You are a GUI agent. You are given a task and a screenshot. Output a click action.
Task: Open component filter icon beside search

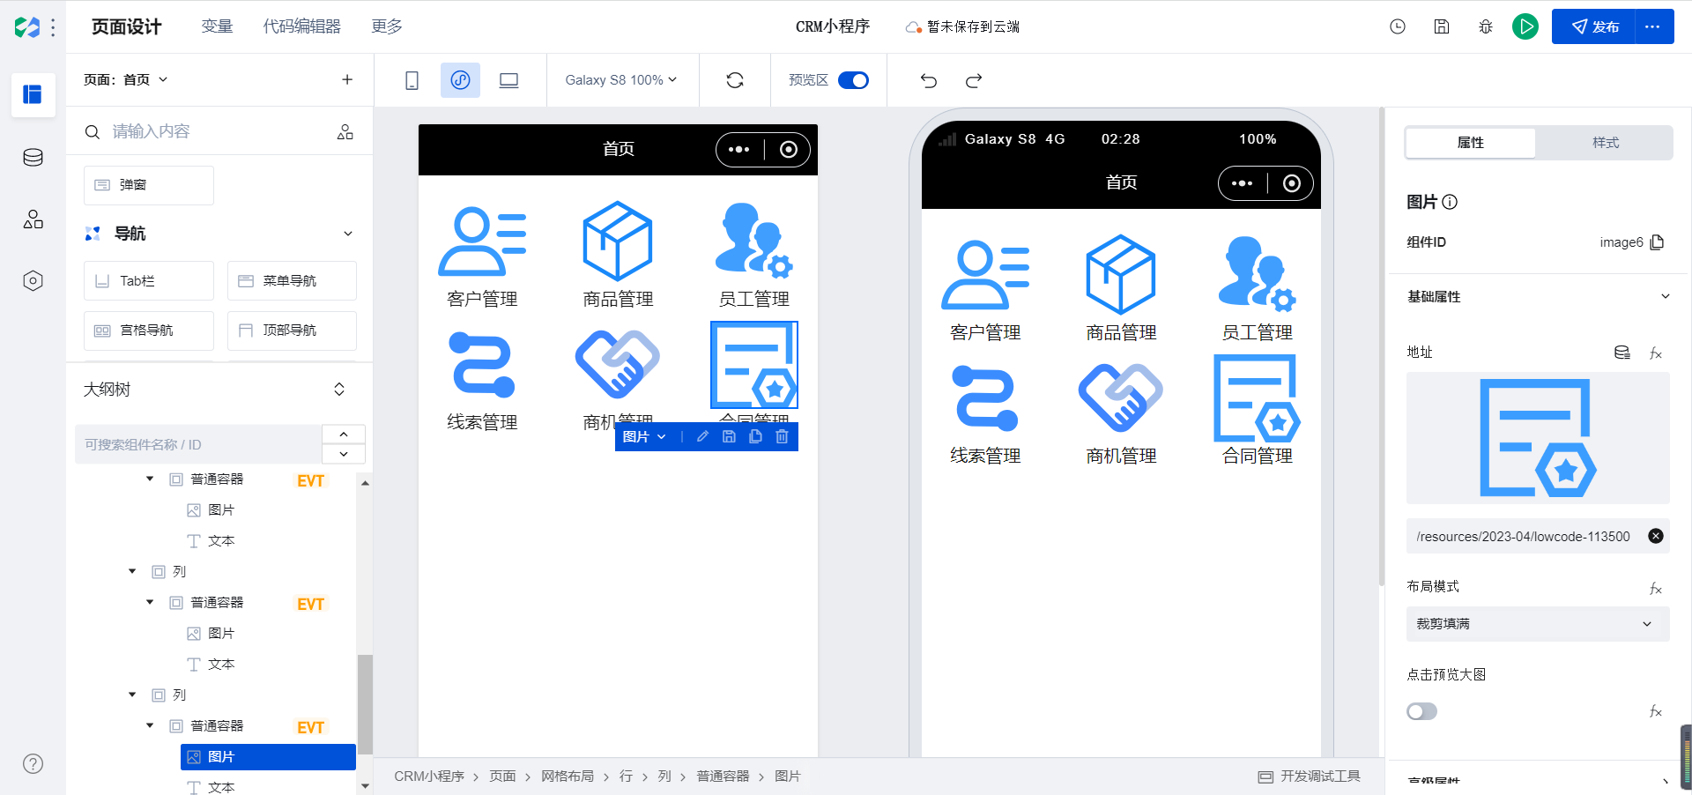pyautogui.click(x=345, y=131)
